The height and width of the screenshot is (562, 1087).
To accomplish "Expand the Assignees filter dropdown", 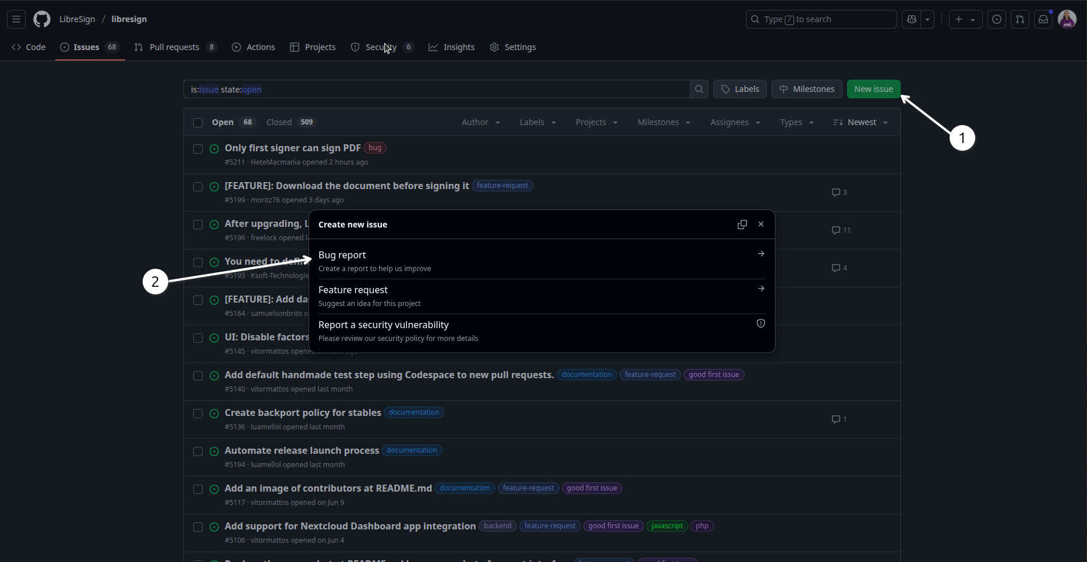I will click(x=735, y=122).
